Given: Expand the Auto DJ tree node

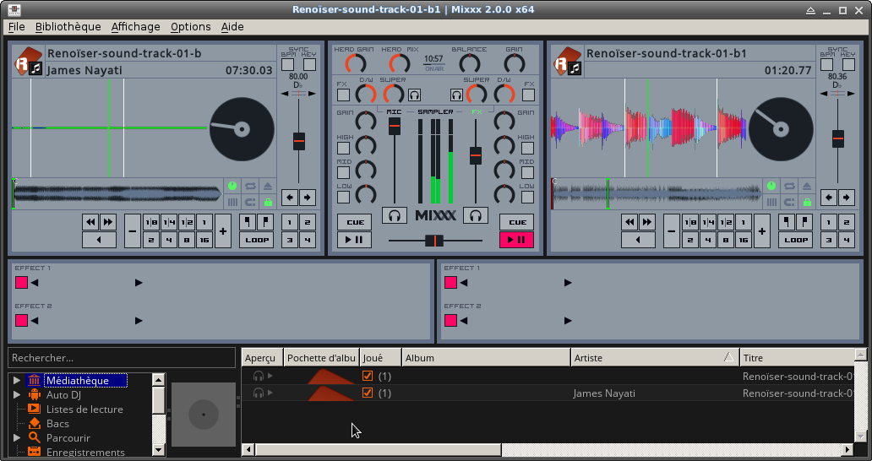Looking at the screenshot, I should (x=17, y=395).
